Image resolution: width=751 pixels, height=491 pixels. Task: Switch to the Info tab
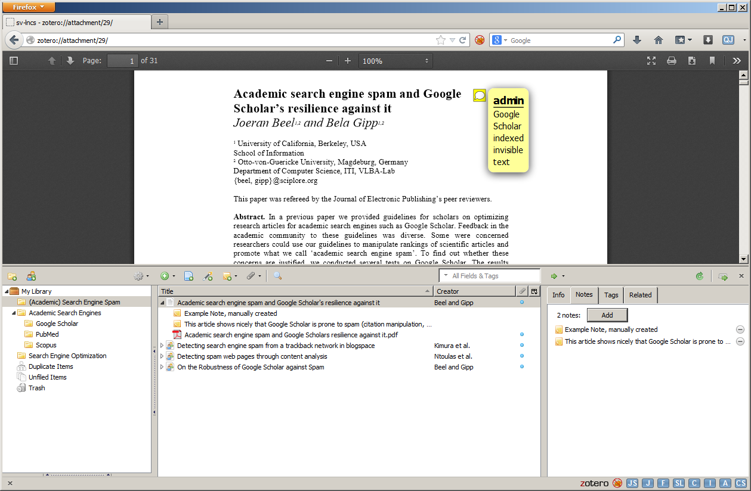coord(558,295)
